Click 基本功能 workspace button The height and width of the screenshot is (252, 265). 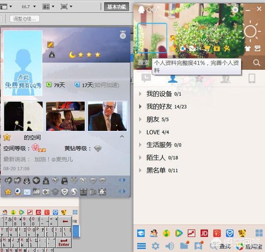tap(117, 7)
